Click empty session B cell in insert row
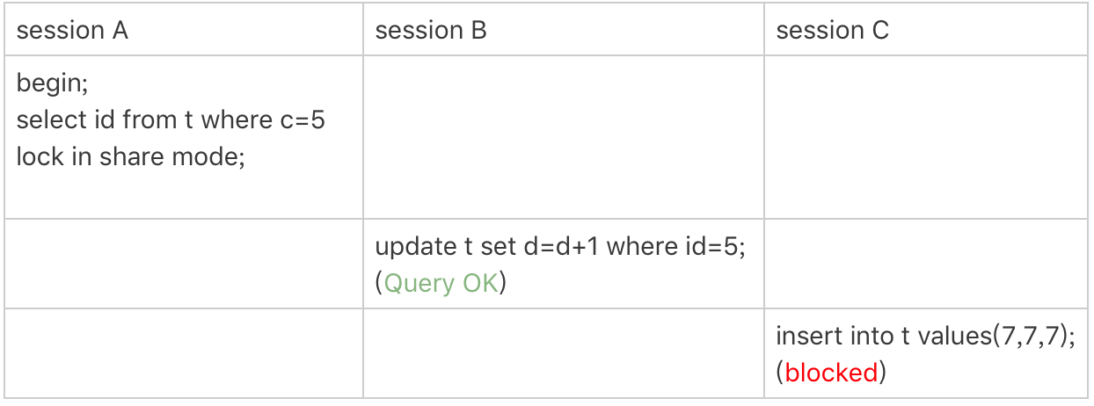This screenshot has width=1094, height=406. tap(564, 352)
